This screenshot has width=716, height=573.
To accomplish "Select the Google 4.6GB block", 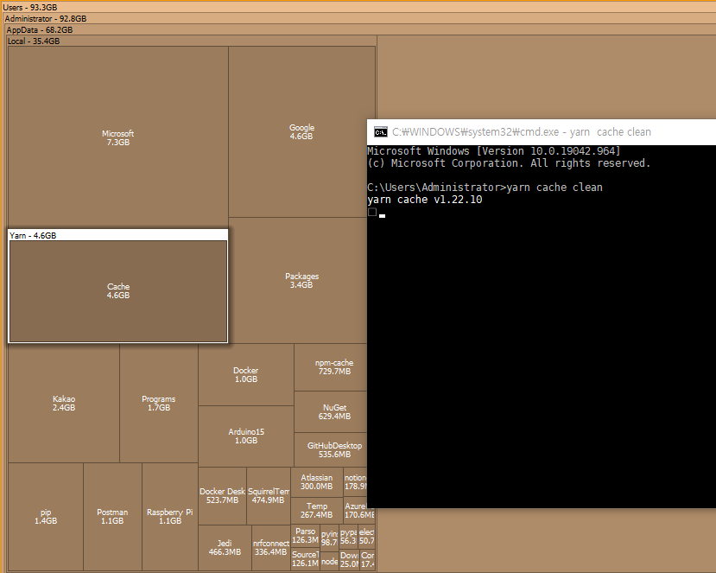I will coord(301,131).
